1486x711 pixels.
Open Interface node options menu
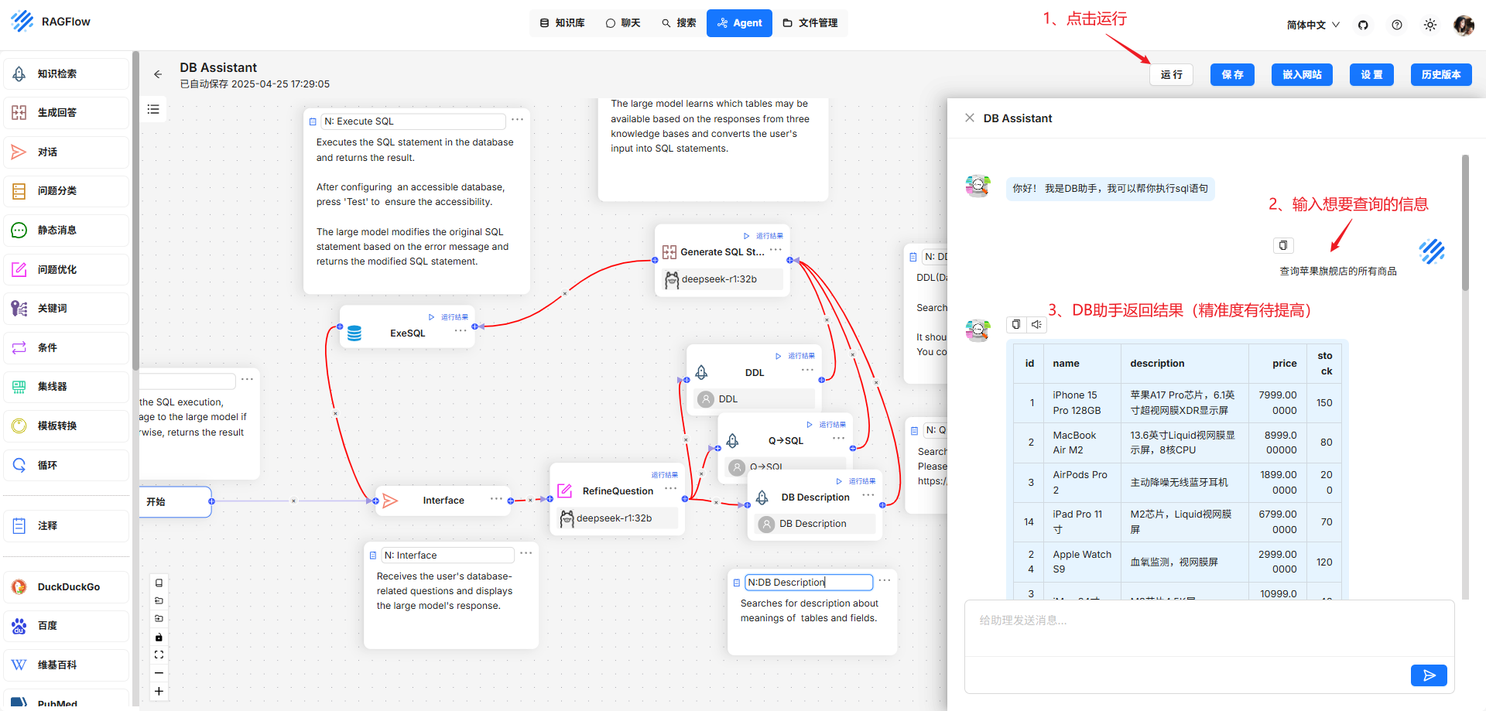click(x=496, y=498)
